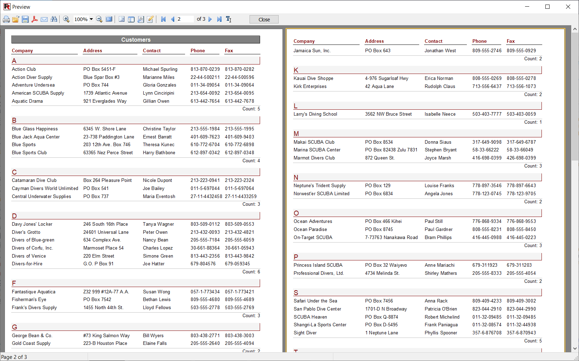Screen dimensions: 579x361
Task: Click the page number input field
Action: (185, 19)
